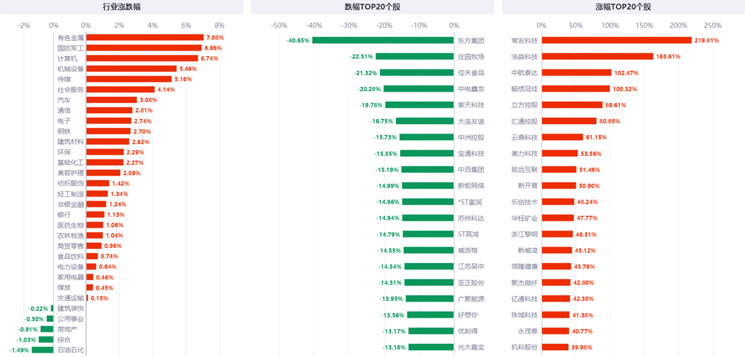The height and width of the screenshot is (357, 745).
Task: Select the 美容护理 label
Action: click(x=71, y=173)
